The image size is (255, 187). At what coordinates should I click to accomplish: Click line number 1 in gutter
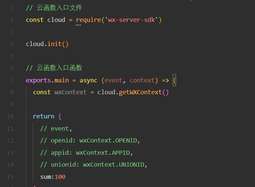tap(12, 8)
